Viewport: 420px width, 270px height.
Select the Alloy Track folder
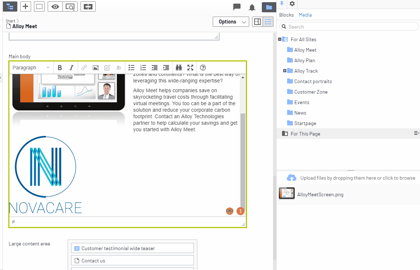tap(306, 71)
